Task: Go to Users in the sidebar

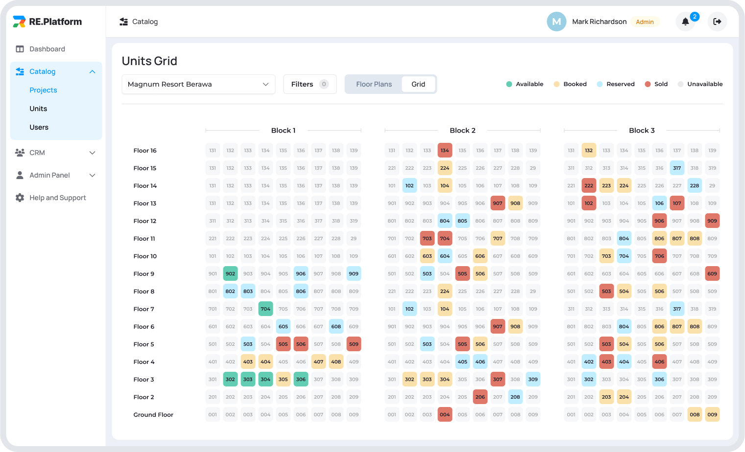Action: (x=39, y=127)
